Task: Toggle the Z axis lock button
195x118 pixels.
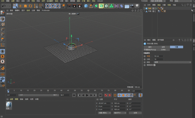Action: [x=57, y=6]
